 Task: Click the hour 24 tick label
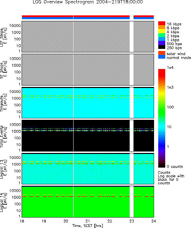coord(154,221)
